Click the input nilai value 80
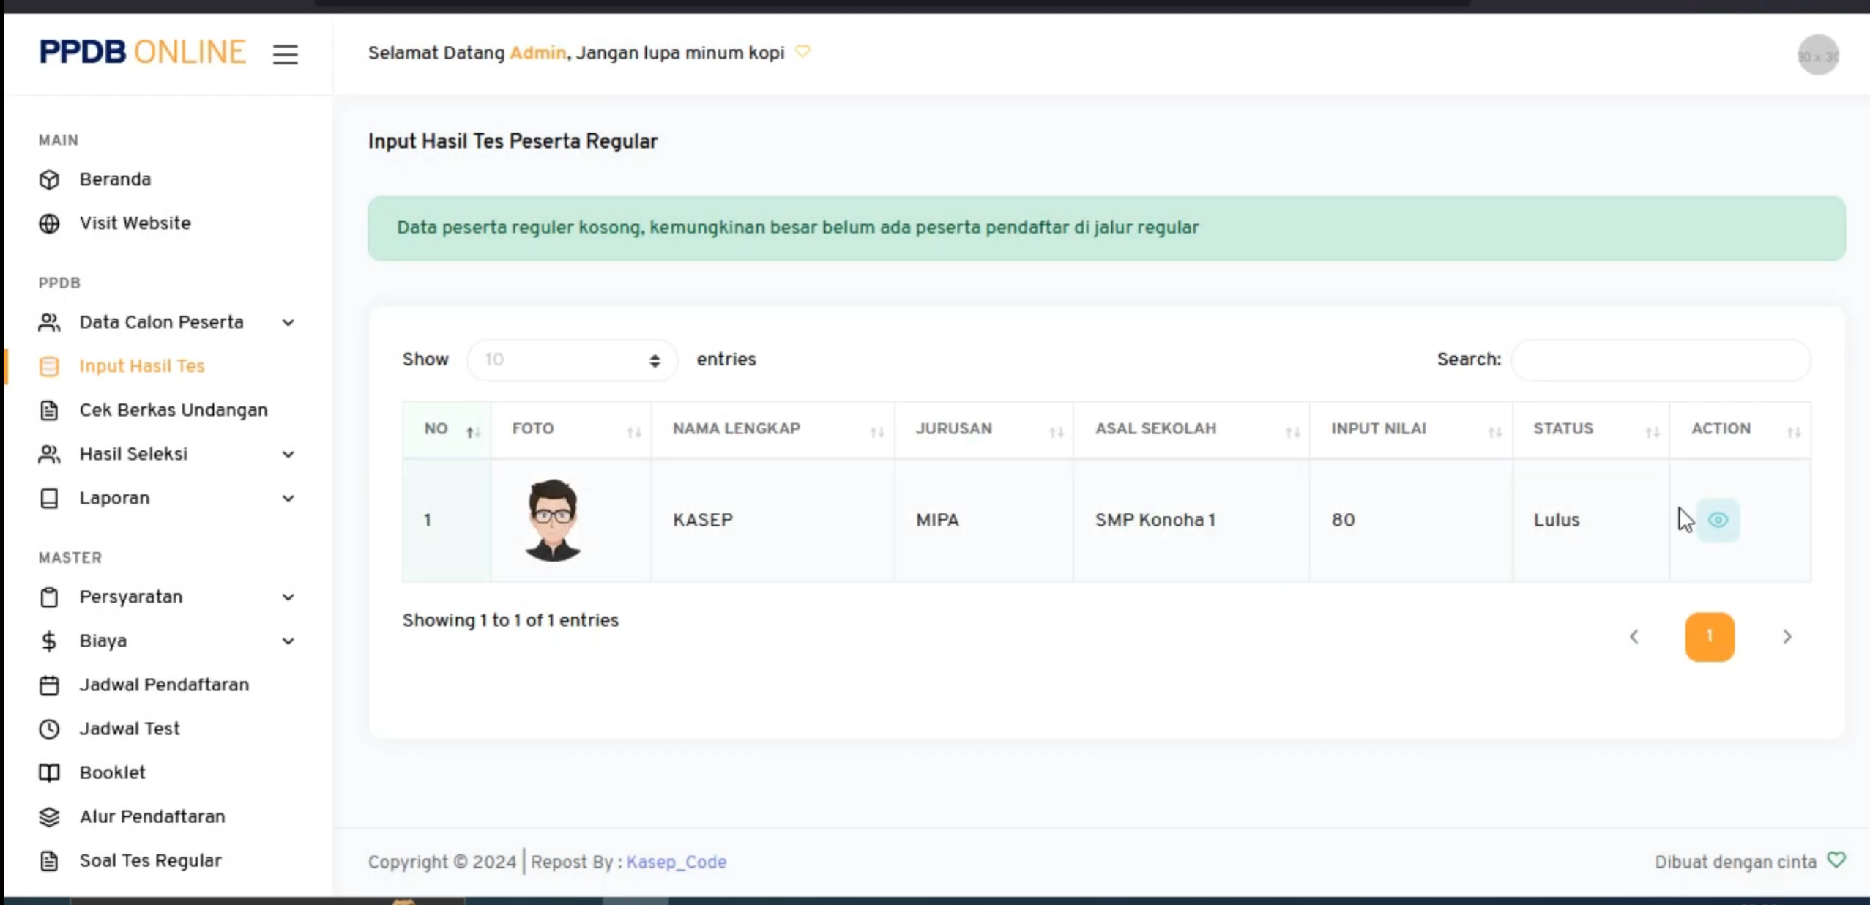The height and width of the screenshot is (905, 1870). 1342,520
